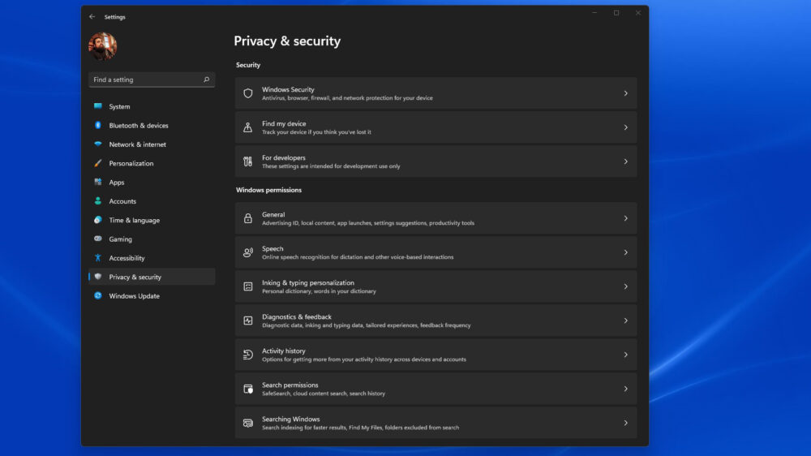Expand Speech settings chevron

[x=625, y=252]
